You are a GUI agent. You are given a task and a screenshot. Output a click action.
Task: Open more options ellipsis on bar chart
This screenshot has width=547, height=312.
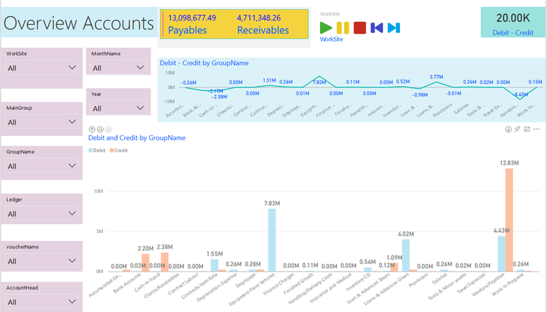click(536, 129)
